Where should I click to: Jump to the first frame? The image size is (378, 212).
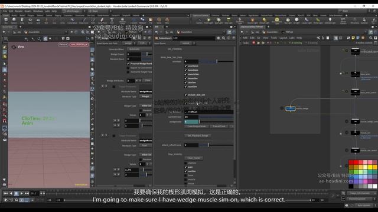(6, 194)
